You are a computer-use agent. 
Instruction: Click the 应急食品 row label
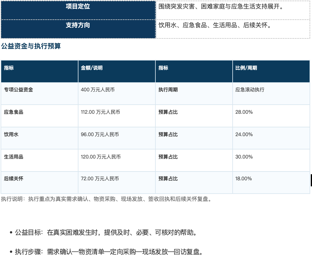coord(39,116)
